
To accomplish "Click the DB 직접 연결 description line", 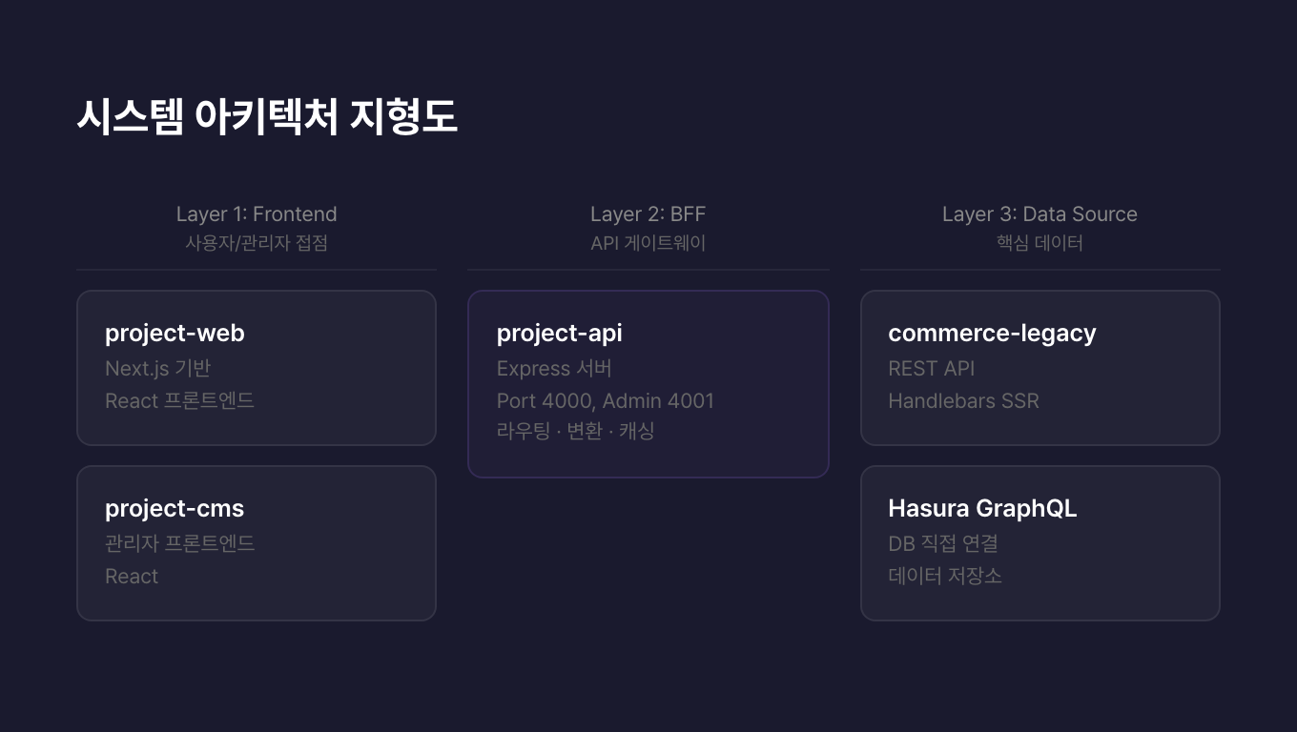I will pos(942,544).
